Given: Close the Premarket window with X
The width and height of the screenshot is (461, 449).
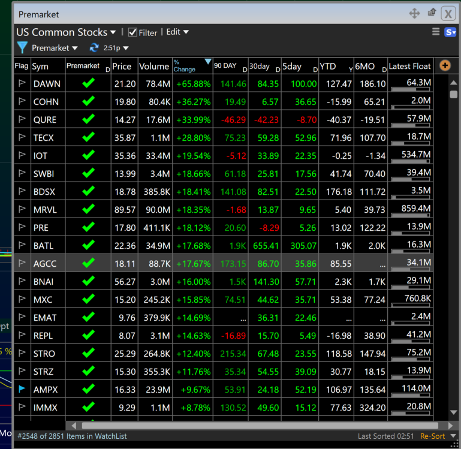Looking at the screenshot, I should 448,14.
